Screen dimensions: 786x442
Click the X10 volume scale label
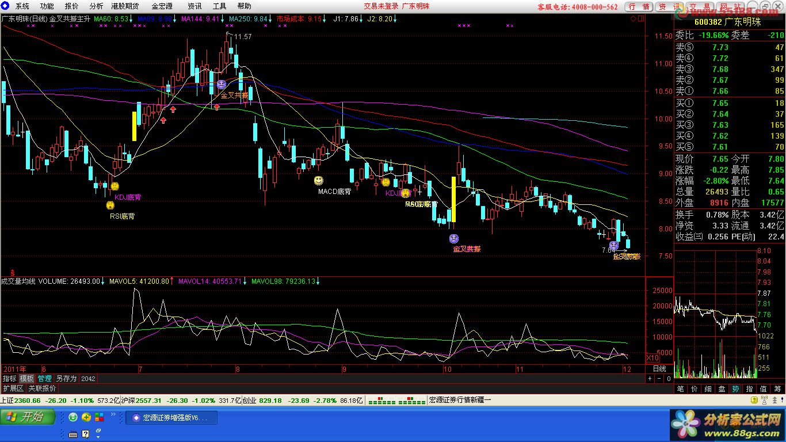tap(653, 357)
